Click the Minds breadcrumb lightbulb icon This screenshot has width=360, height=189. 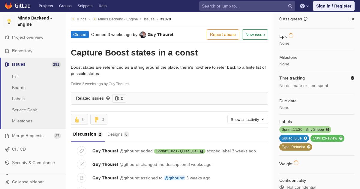pyautogui.click(x=73, y=19)
